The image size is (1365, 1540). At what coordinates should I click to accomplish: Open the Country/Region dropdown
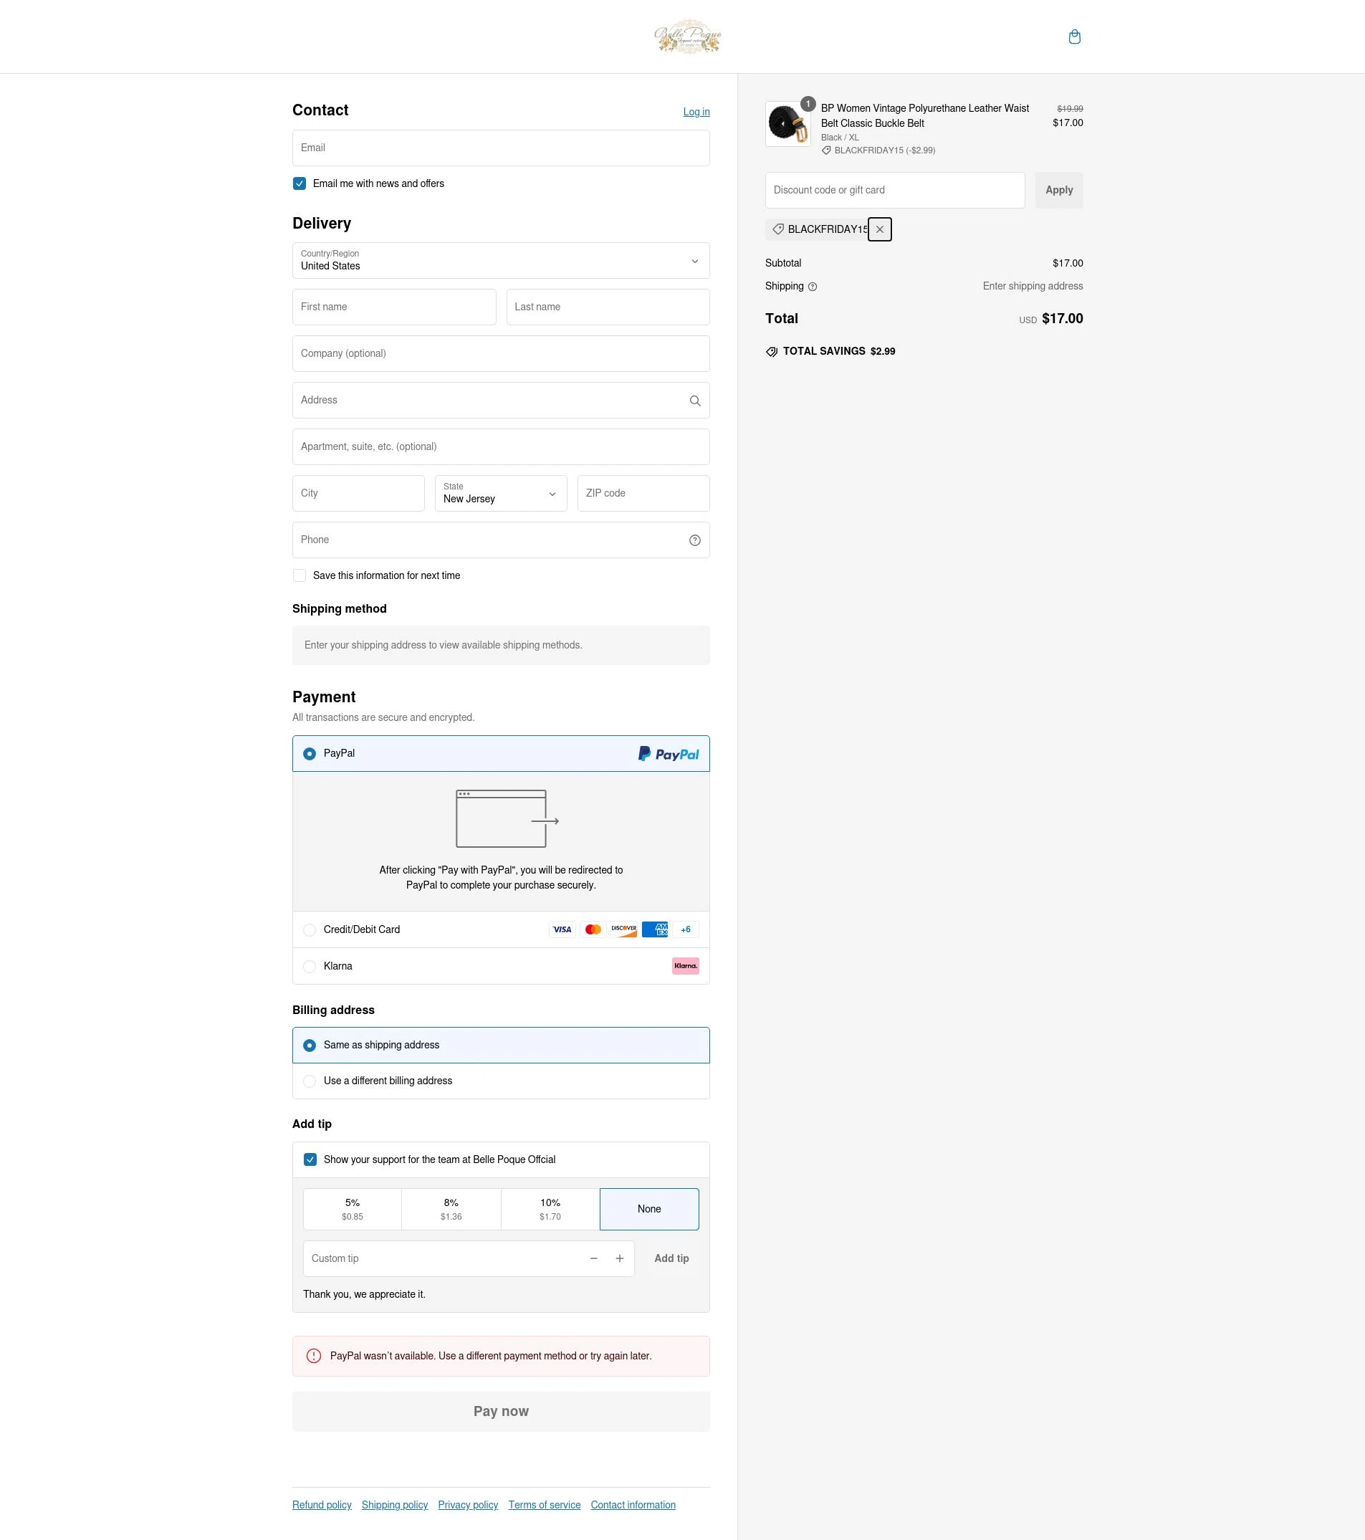click(x=501, y=261)
